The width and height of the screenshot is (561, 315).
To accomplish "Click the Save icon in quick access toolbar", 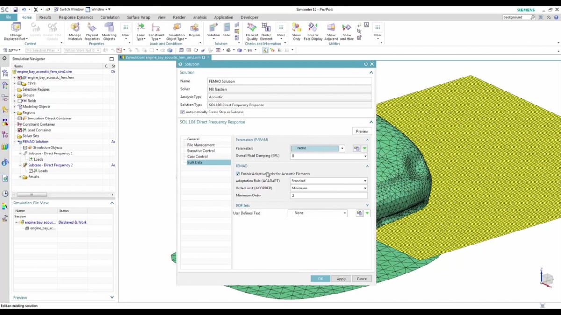I will coord(15,9).
